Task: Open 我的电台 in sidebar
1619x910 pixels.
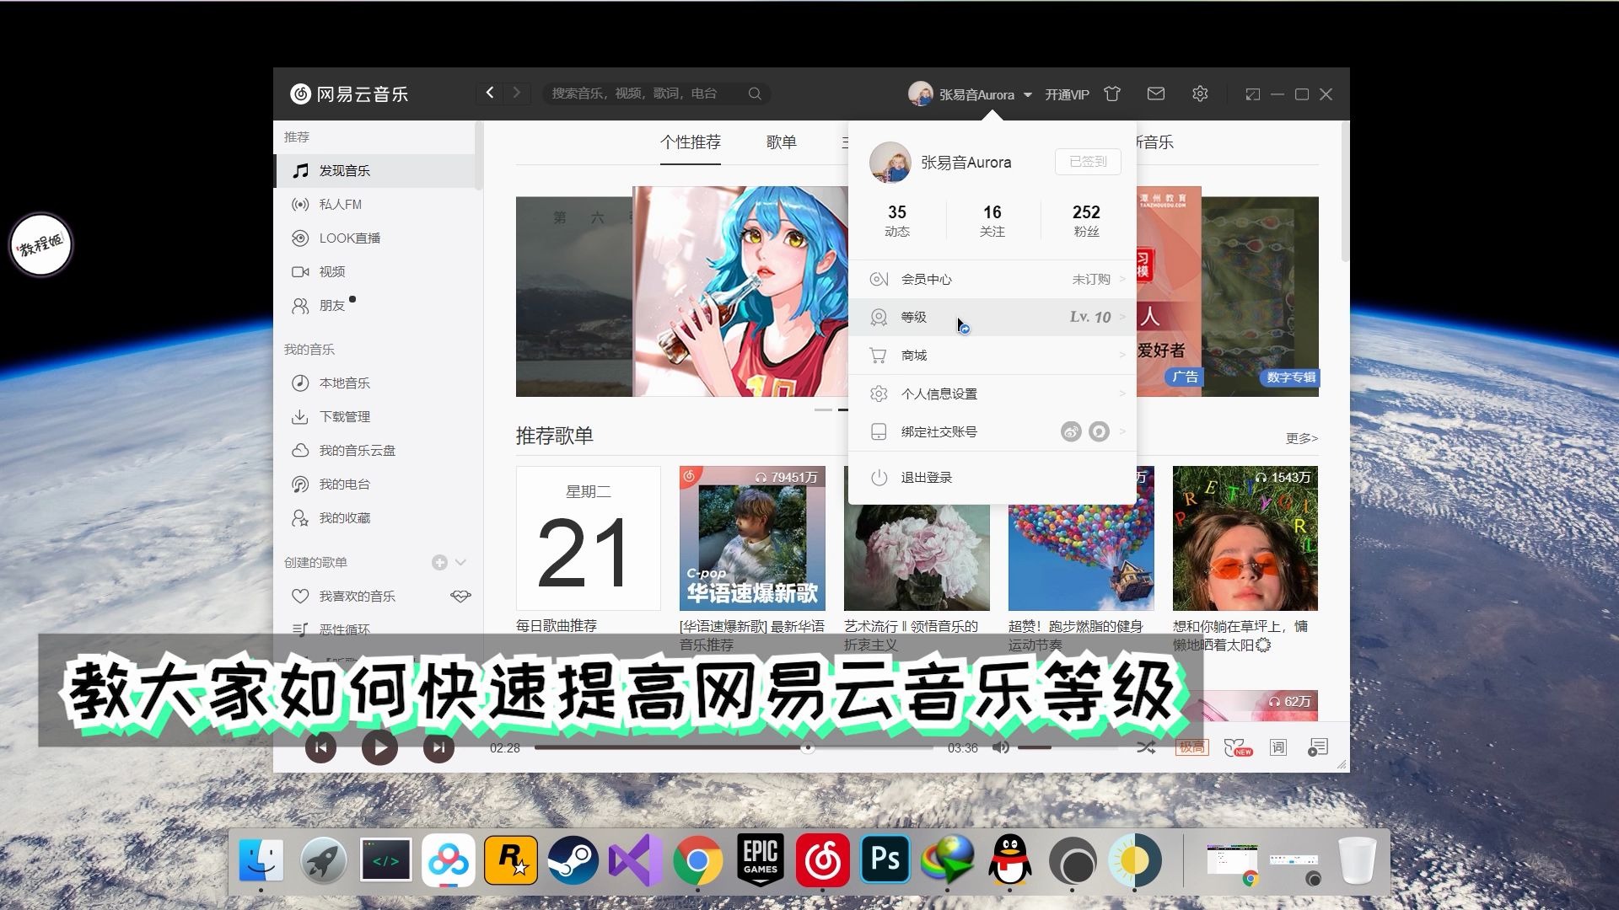Action: (x=376, y=484)
